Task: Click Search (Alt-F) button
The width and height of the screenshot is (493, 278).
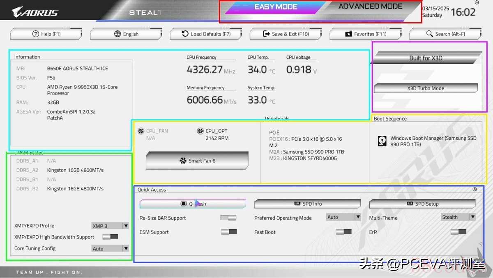Action: point(445,34)
